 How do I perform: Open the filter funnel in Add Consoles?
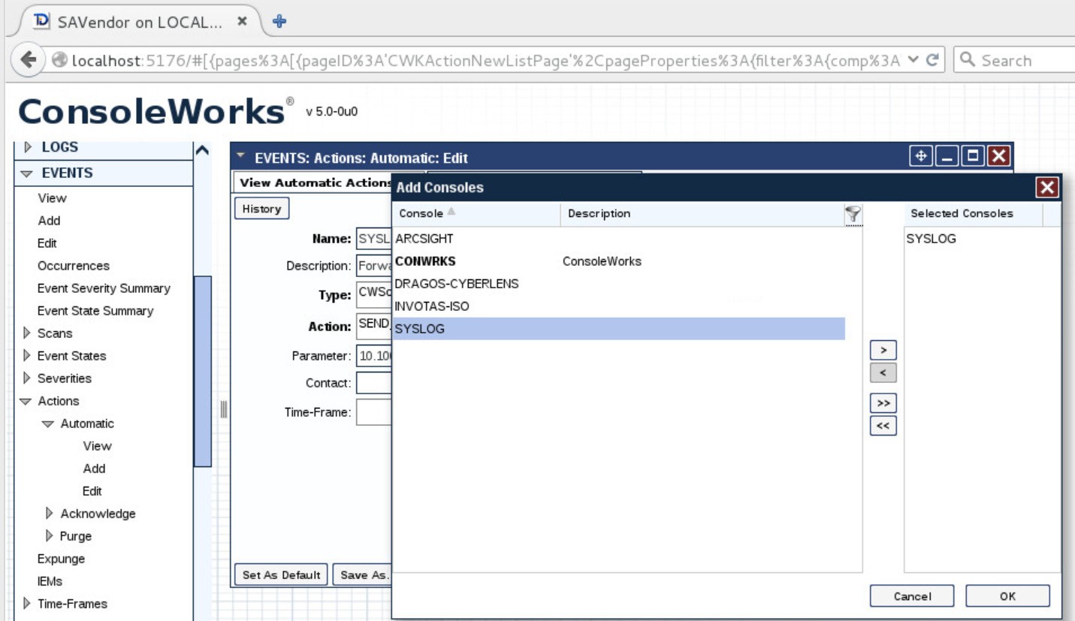853,215
